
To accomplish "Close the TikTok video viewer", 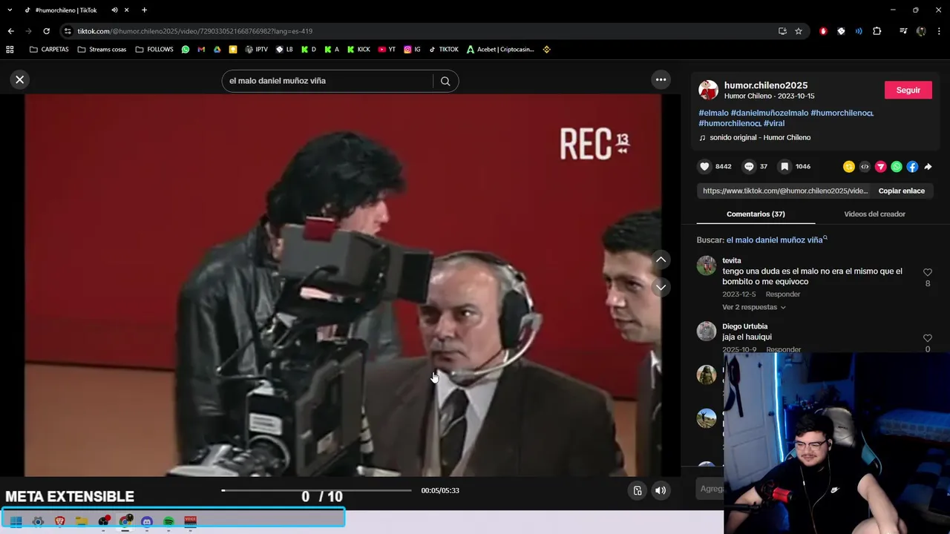I will (x=20, y=79).
